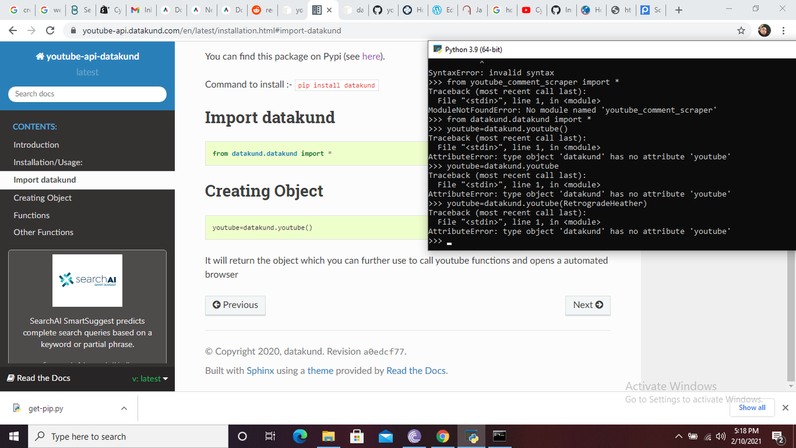Click the taskbar search box
The width and height of the screenshot is (796, 448).
(x=129, y=436)
